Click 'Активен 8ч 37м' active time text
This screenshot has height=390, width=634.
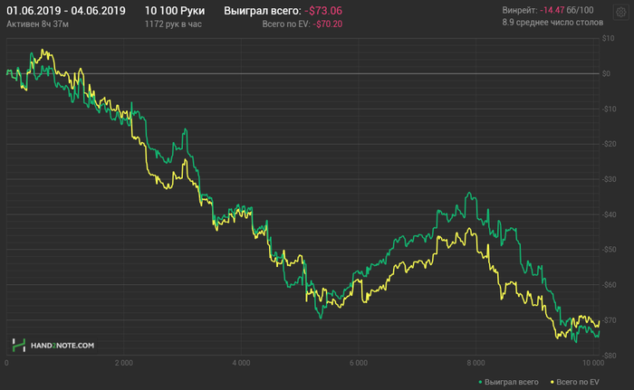tap(38, 24)
